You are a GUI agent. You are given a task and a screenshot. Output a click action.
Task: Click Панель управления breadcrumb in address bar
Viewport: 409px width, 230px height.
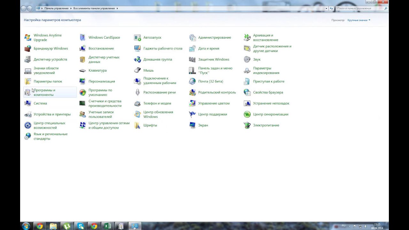click(56, 8)
